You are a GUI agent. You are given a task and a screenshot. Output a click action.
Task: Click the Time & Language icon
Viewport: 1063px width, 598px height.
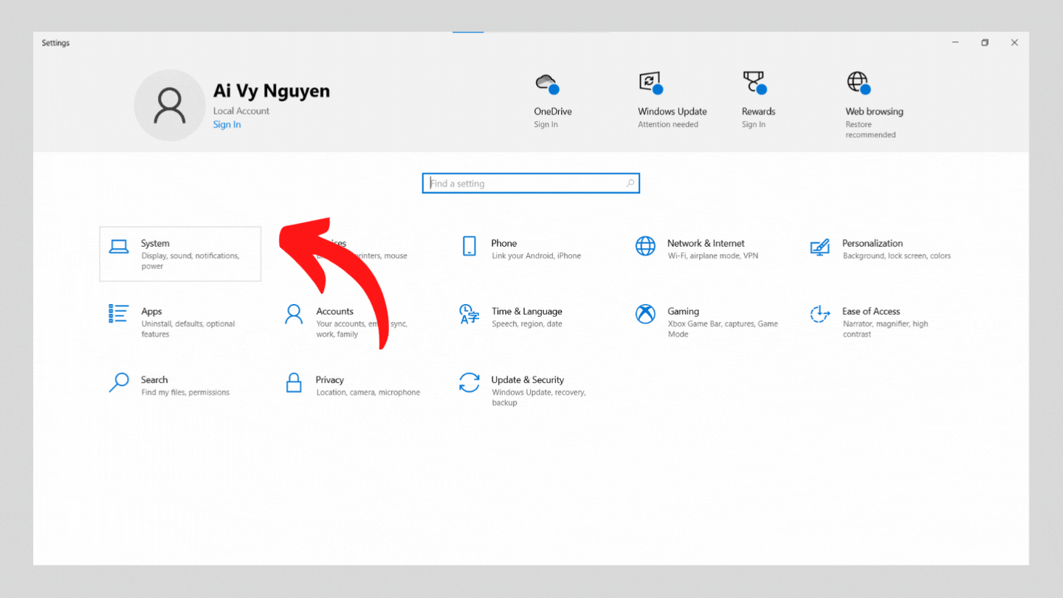(x=469, y=315)
